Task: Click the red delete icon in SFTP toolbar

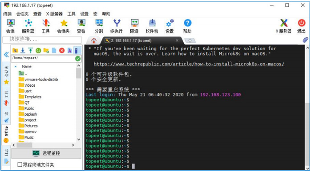Action: (x=62, y=51)
